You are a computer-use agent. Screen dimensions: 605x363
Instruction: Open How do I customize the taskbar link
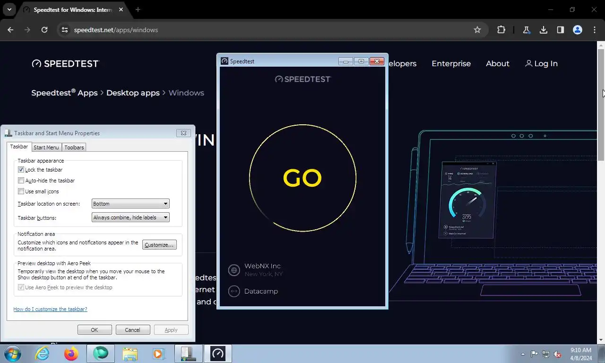pyautogui.click(x=50, y=309)
